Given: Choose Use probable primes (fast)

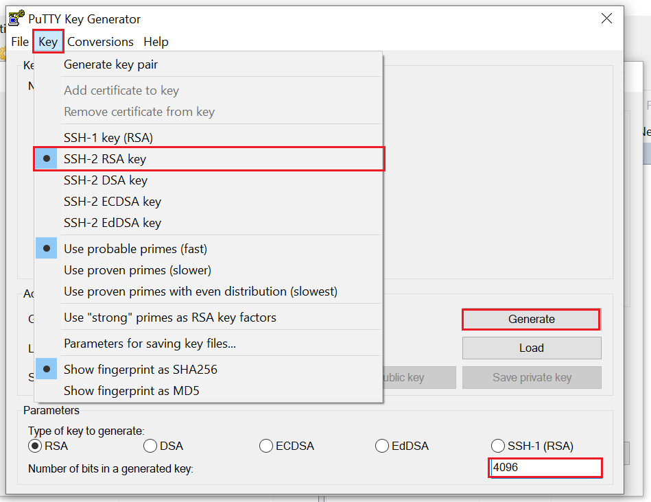Looking at the screenshot, I should point(209,248).
